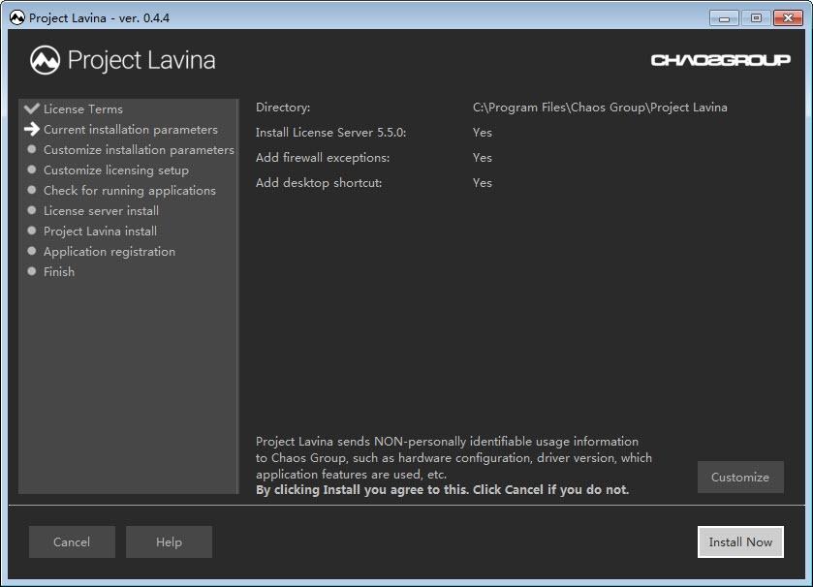Click the Directory label

click(283, 108)
